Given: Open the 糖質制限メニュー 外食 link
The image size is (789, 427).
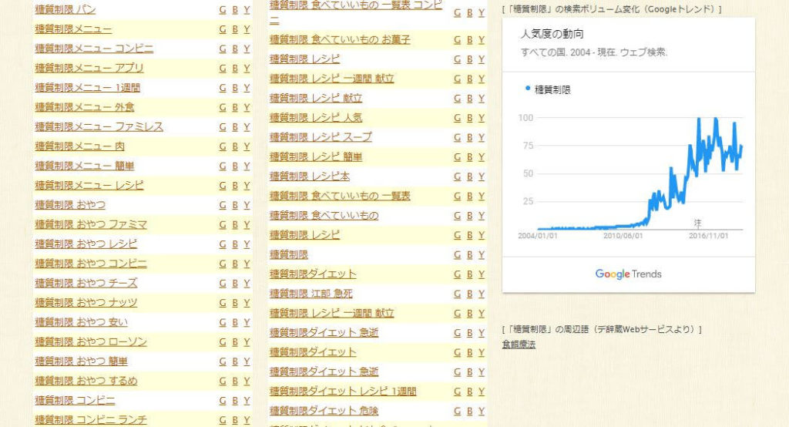Looking at the screenshot, I should (x=85, y=107).
